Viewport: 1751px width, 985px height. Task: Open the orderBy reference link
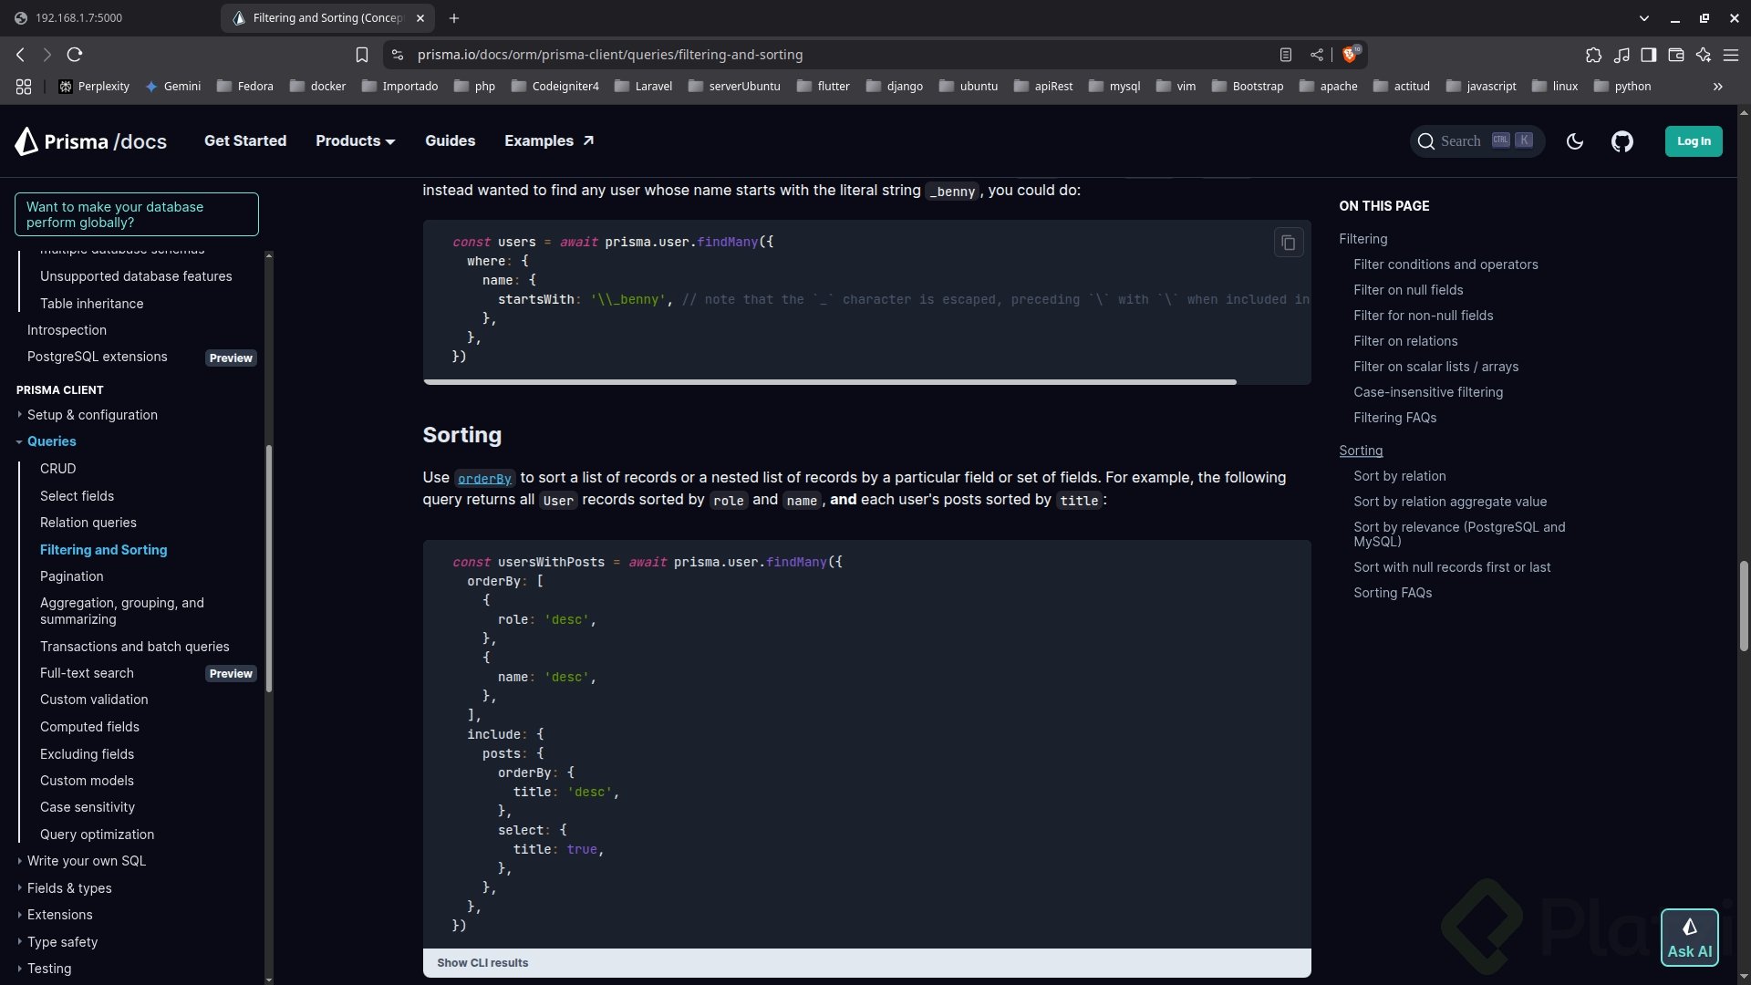tap(484, 479)
